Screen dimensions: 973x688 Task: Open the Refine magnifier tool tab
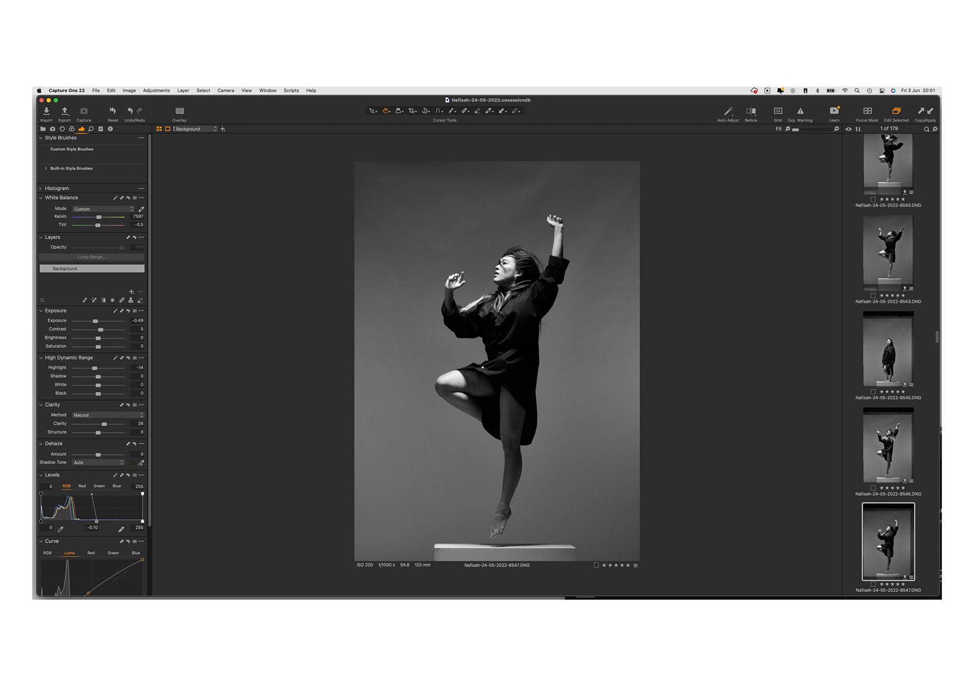(91, 129)
